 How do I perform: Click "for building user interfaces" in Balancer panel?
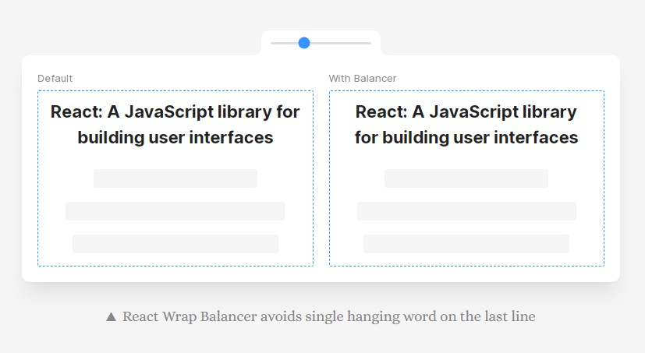[466, 138]
